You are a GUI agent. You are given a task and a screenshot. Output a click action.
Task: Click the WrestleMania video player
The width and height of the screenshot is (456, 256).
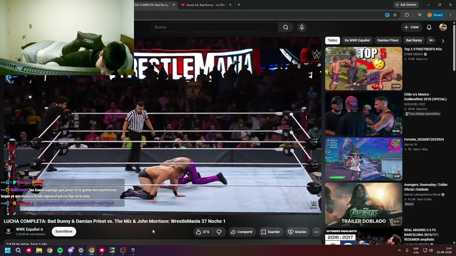tap(162, 126)
